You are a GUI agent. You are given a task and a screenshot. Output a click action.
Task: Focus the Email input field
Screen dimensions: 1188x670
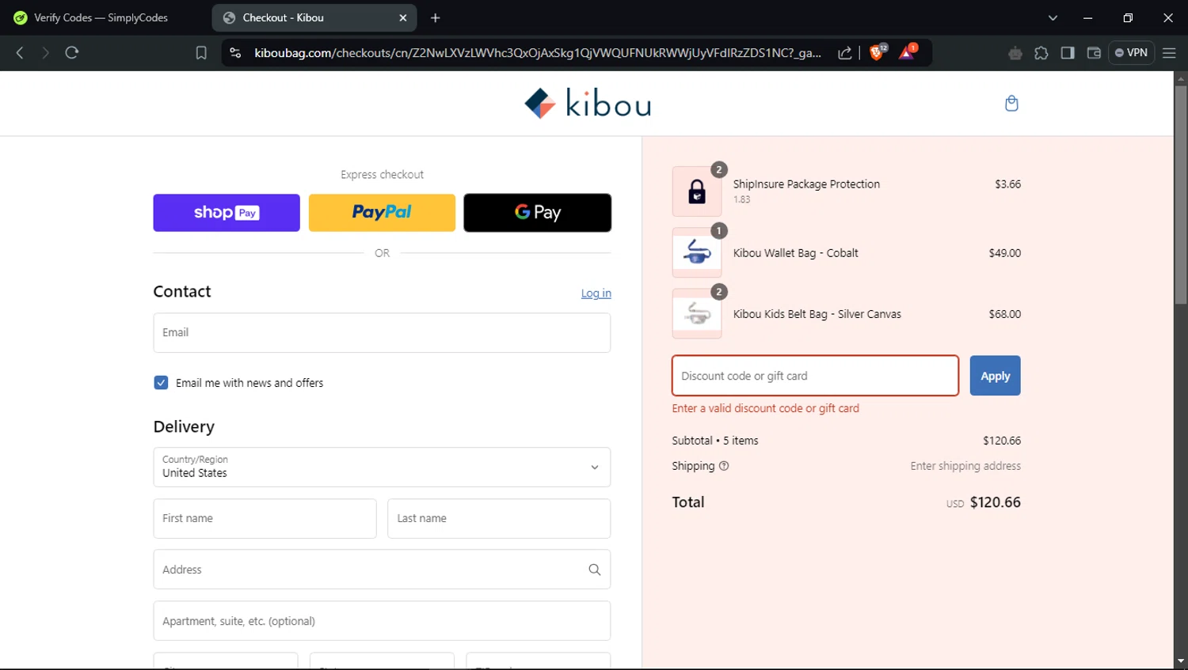[x=382, y=333]
